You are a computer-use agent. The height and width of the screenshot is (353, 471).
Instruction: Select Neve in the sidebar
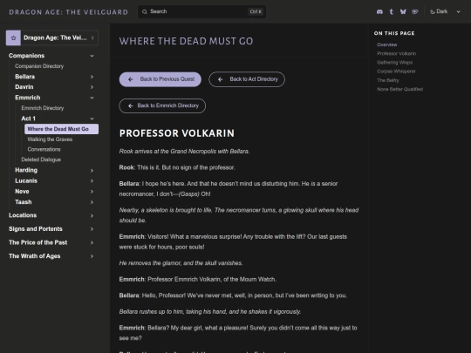click(x=22, y=192)
